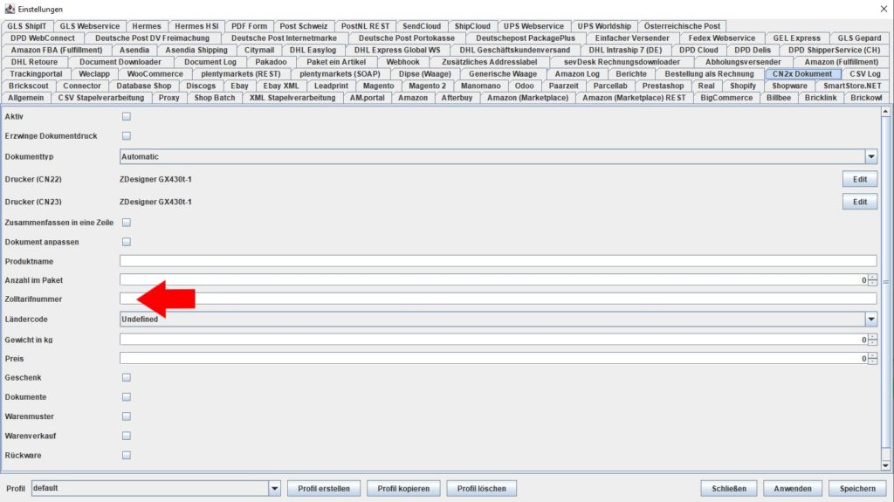Open the CN2x Dokument tab
Image resolution: width=894 pixels, height=502 pixels.
802,73
